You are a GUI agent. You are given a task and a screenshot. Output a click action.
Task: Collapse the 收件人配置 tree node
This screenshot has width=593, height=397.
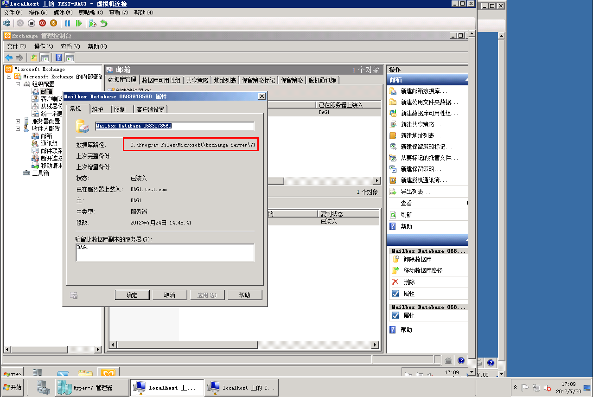[18, 128]
